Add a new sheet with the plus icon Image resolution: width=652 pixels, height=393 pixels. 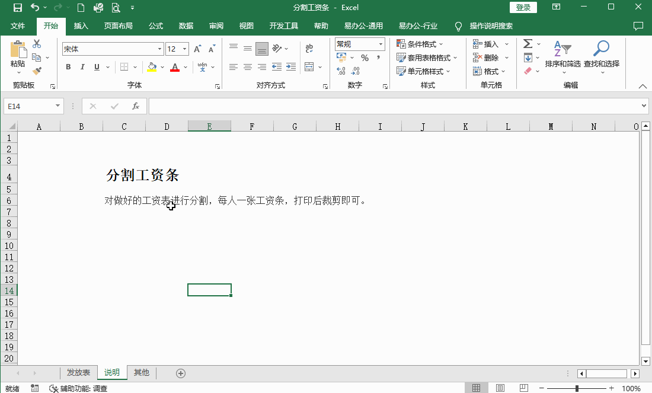coord(180,373)
